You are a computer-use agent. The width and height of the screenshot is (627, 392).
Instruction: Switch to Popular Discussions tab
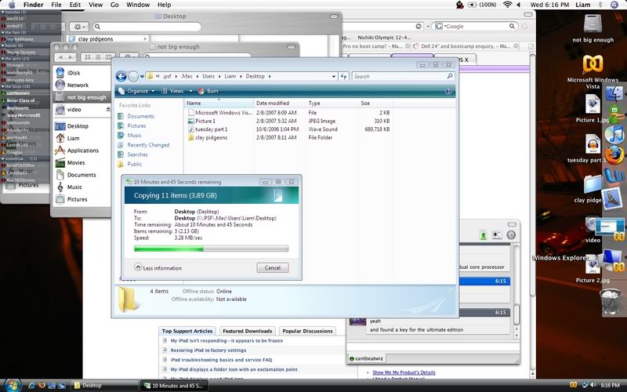tap(307, 331)
